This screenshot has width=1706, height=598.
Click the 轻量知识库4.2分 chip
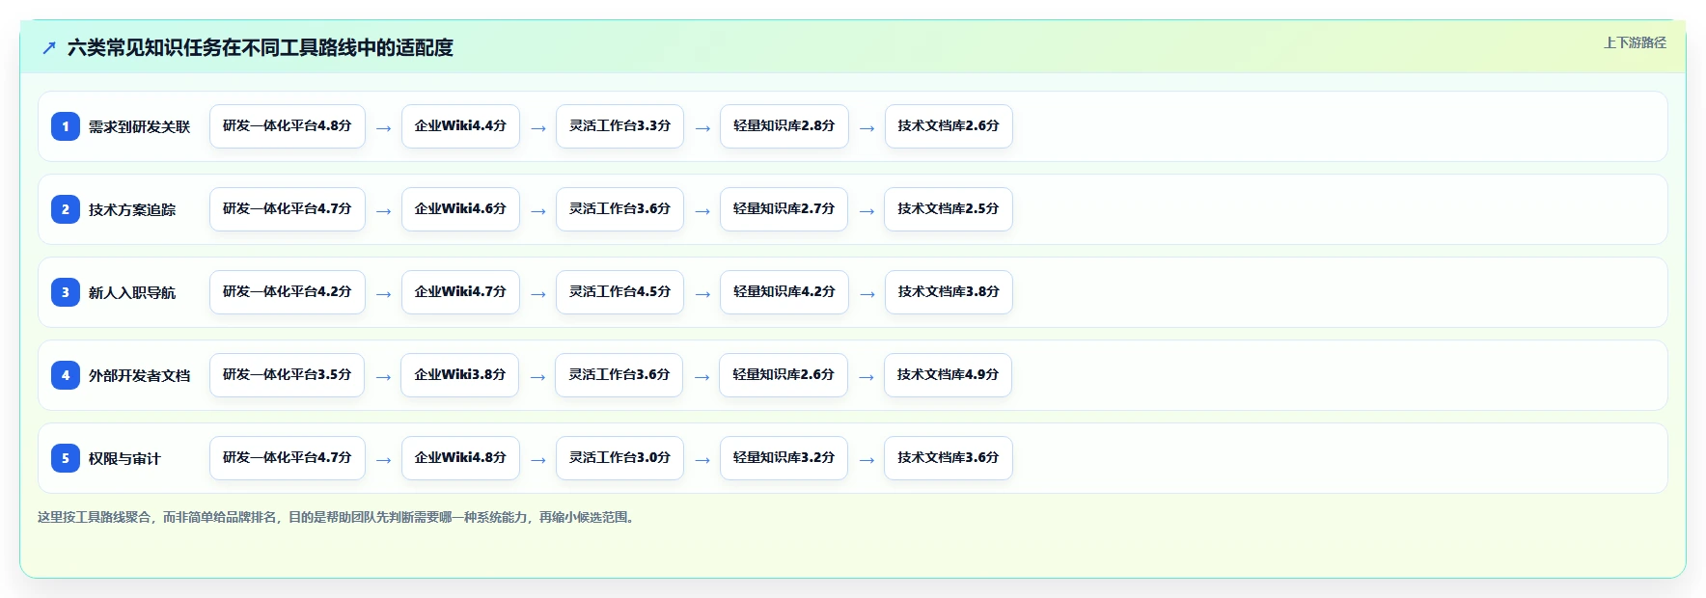[784, 292]
